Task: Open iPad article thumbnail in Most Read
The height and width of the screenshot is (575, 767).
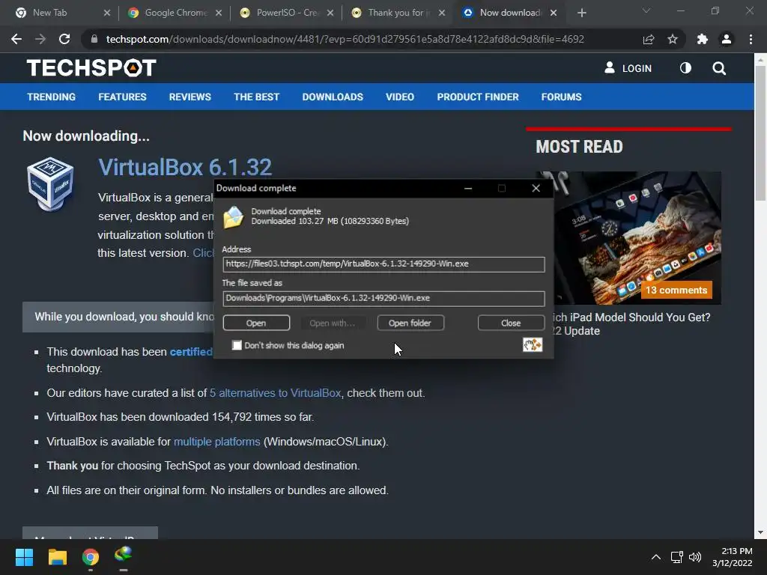Action: tap(628, 237)
